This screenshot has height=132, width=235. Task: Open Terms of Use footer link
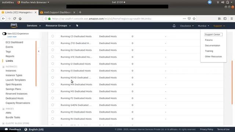(x=223, y=129)
